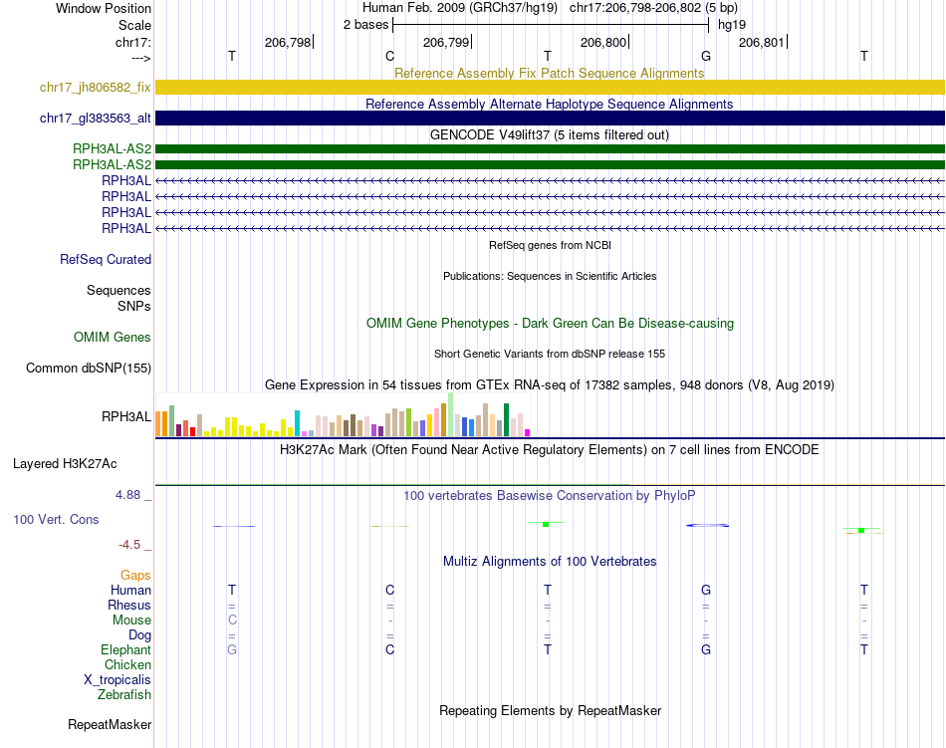This screenshot has height=748, width=946.
Task: Click the chr17:206,798-206,802 (5 bp) position text
Action: [x=653, y=8]
